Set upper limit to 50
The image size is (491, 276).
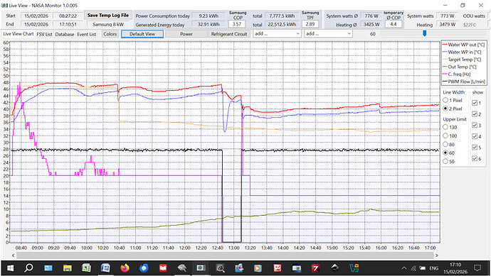pyautogui.click(x=445, y=162)
